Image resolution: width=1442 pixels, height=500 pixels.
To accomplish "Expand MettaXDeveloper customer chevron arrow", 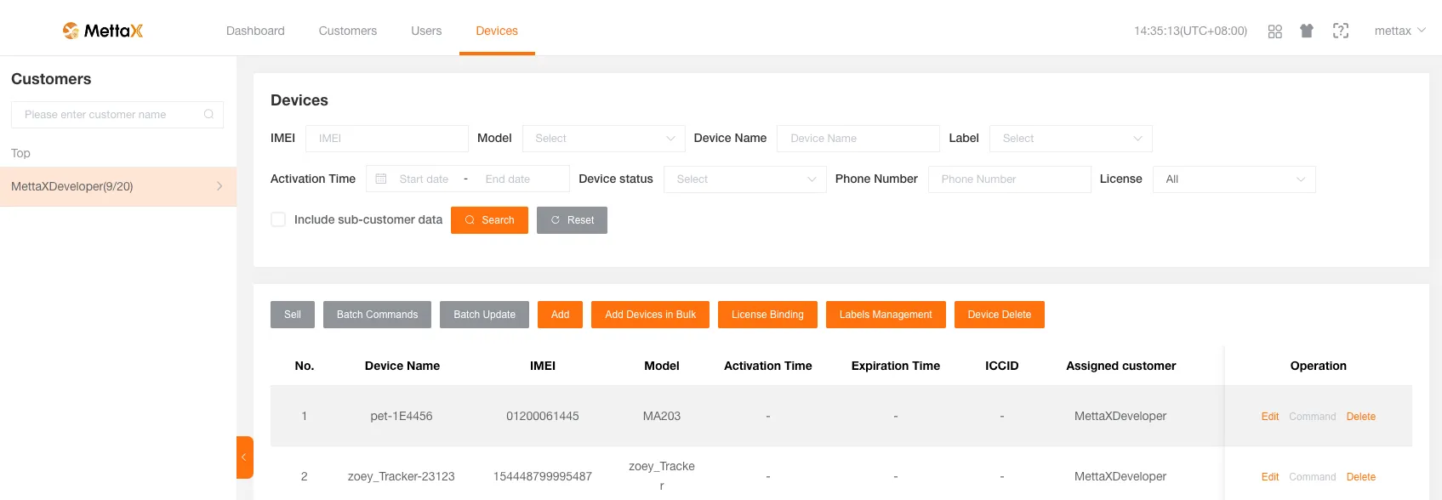I will 219,186.
